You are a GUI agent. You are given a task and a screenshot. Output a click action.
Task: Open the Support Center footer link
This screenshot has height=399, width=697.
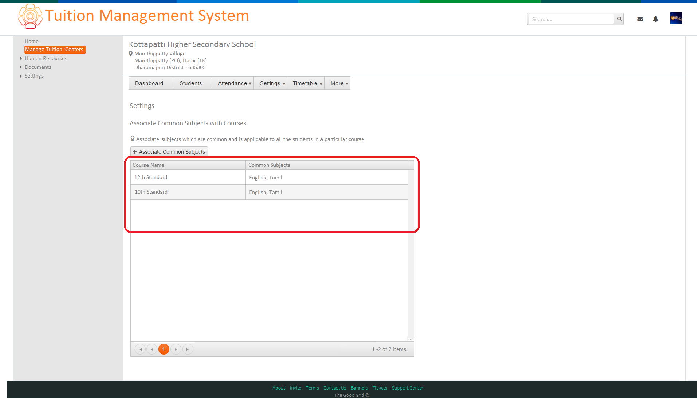(407, 388)
